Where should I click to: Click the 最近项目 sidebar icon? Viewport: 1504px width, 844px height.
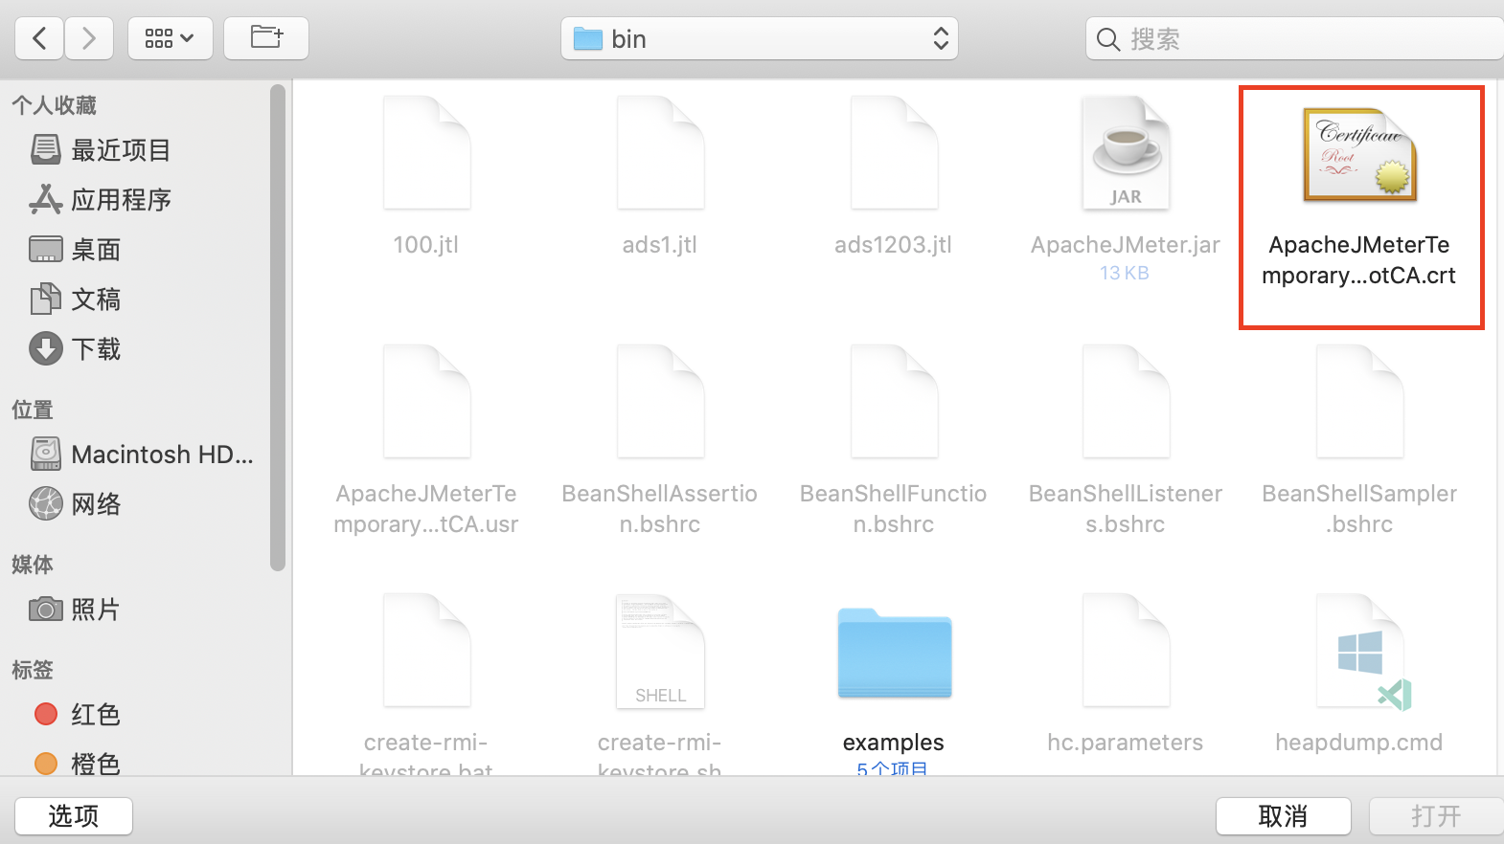click(46, 149)
